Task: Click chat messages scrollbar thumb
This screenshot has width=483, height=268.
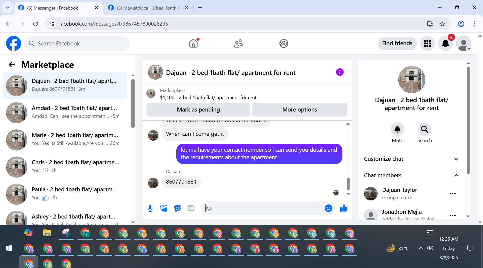Action: point(348,184)
